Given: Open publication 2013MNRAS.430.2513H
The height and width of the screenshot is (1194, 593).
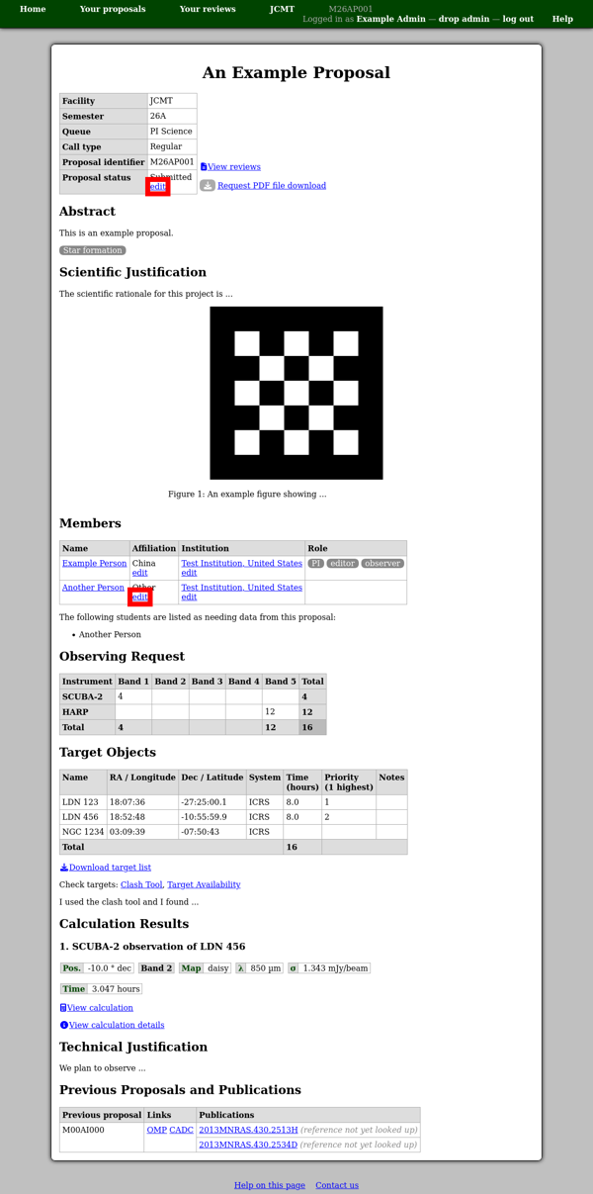Looking at the screenshot, I should [x=248, y=1130].
